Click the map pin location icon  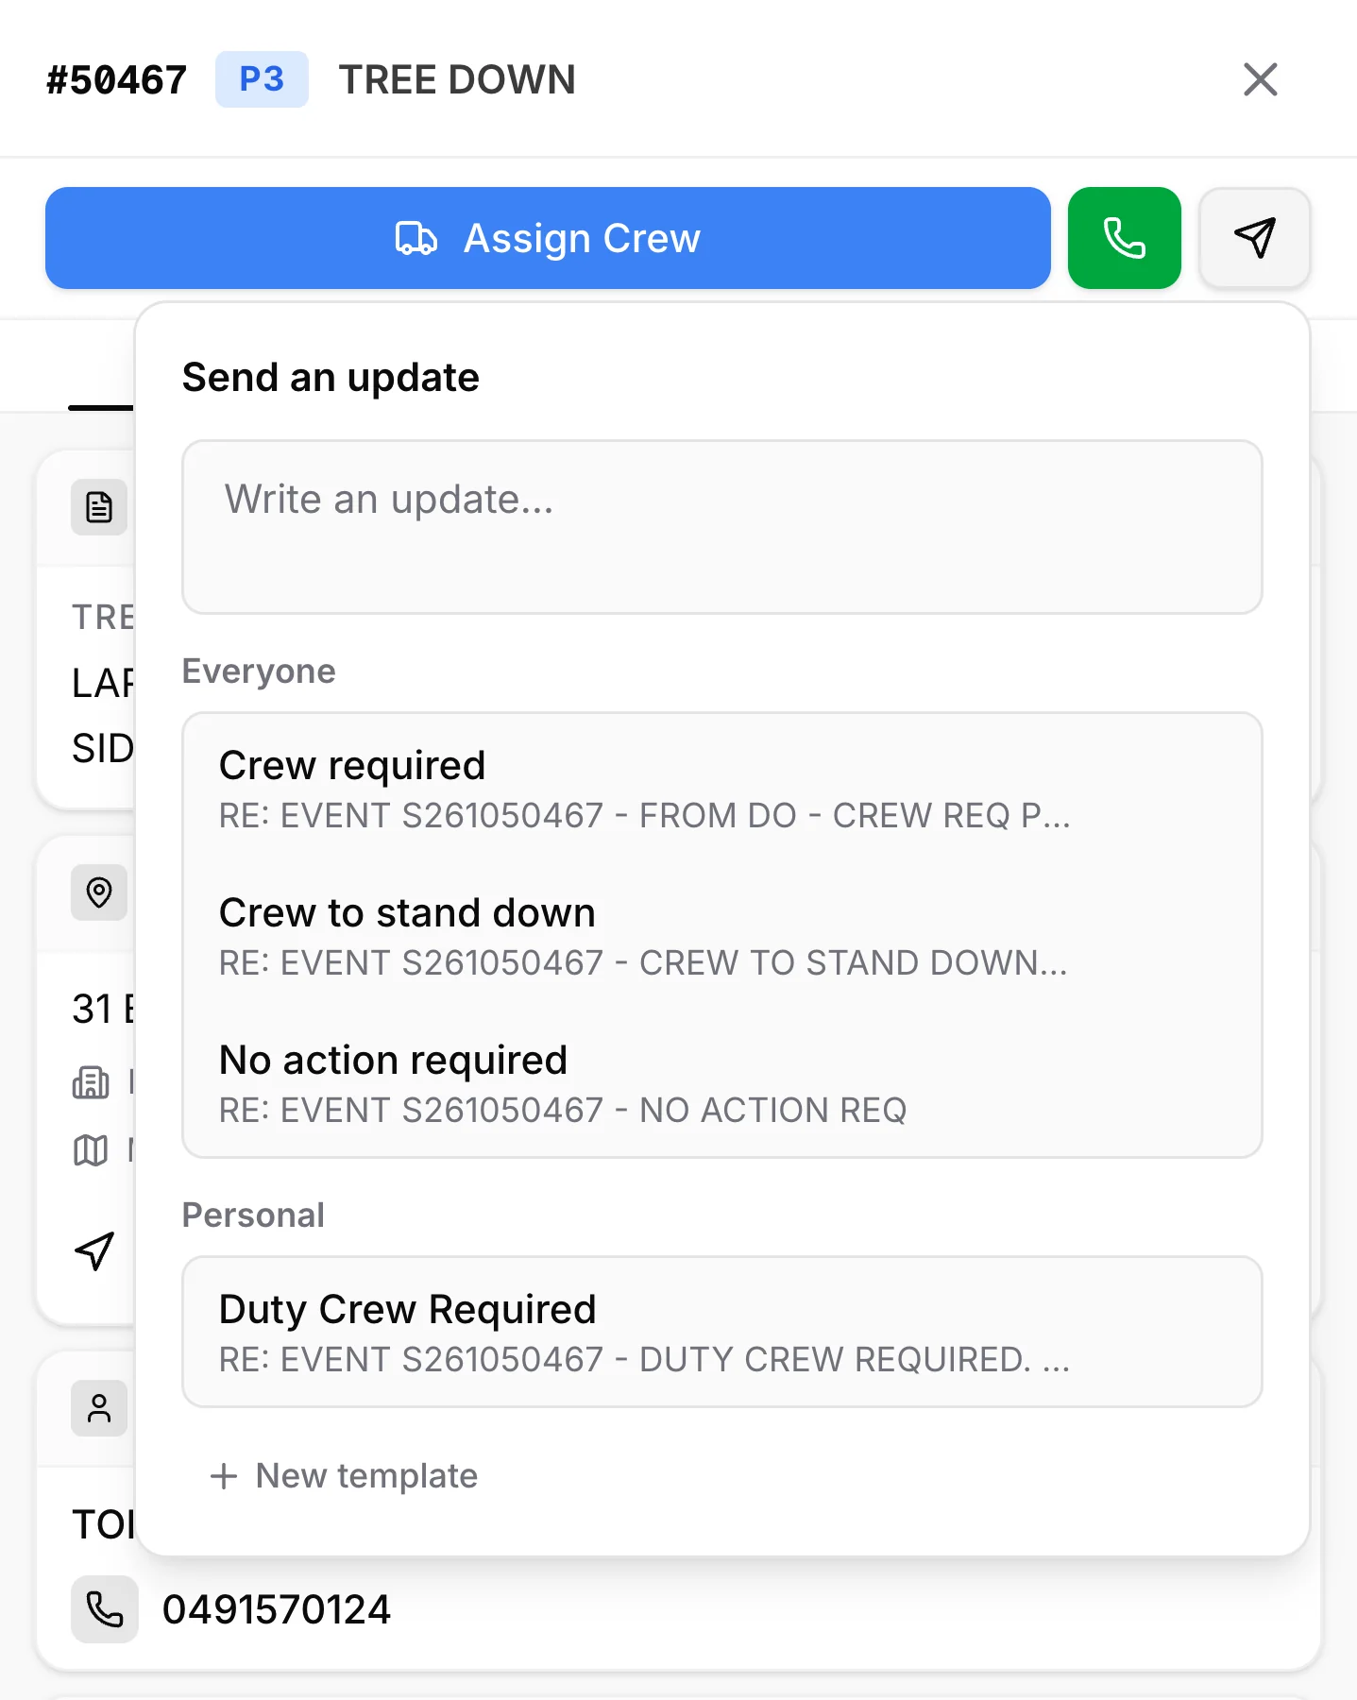click(x=99, y=892)
